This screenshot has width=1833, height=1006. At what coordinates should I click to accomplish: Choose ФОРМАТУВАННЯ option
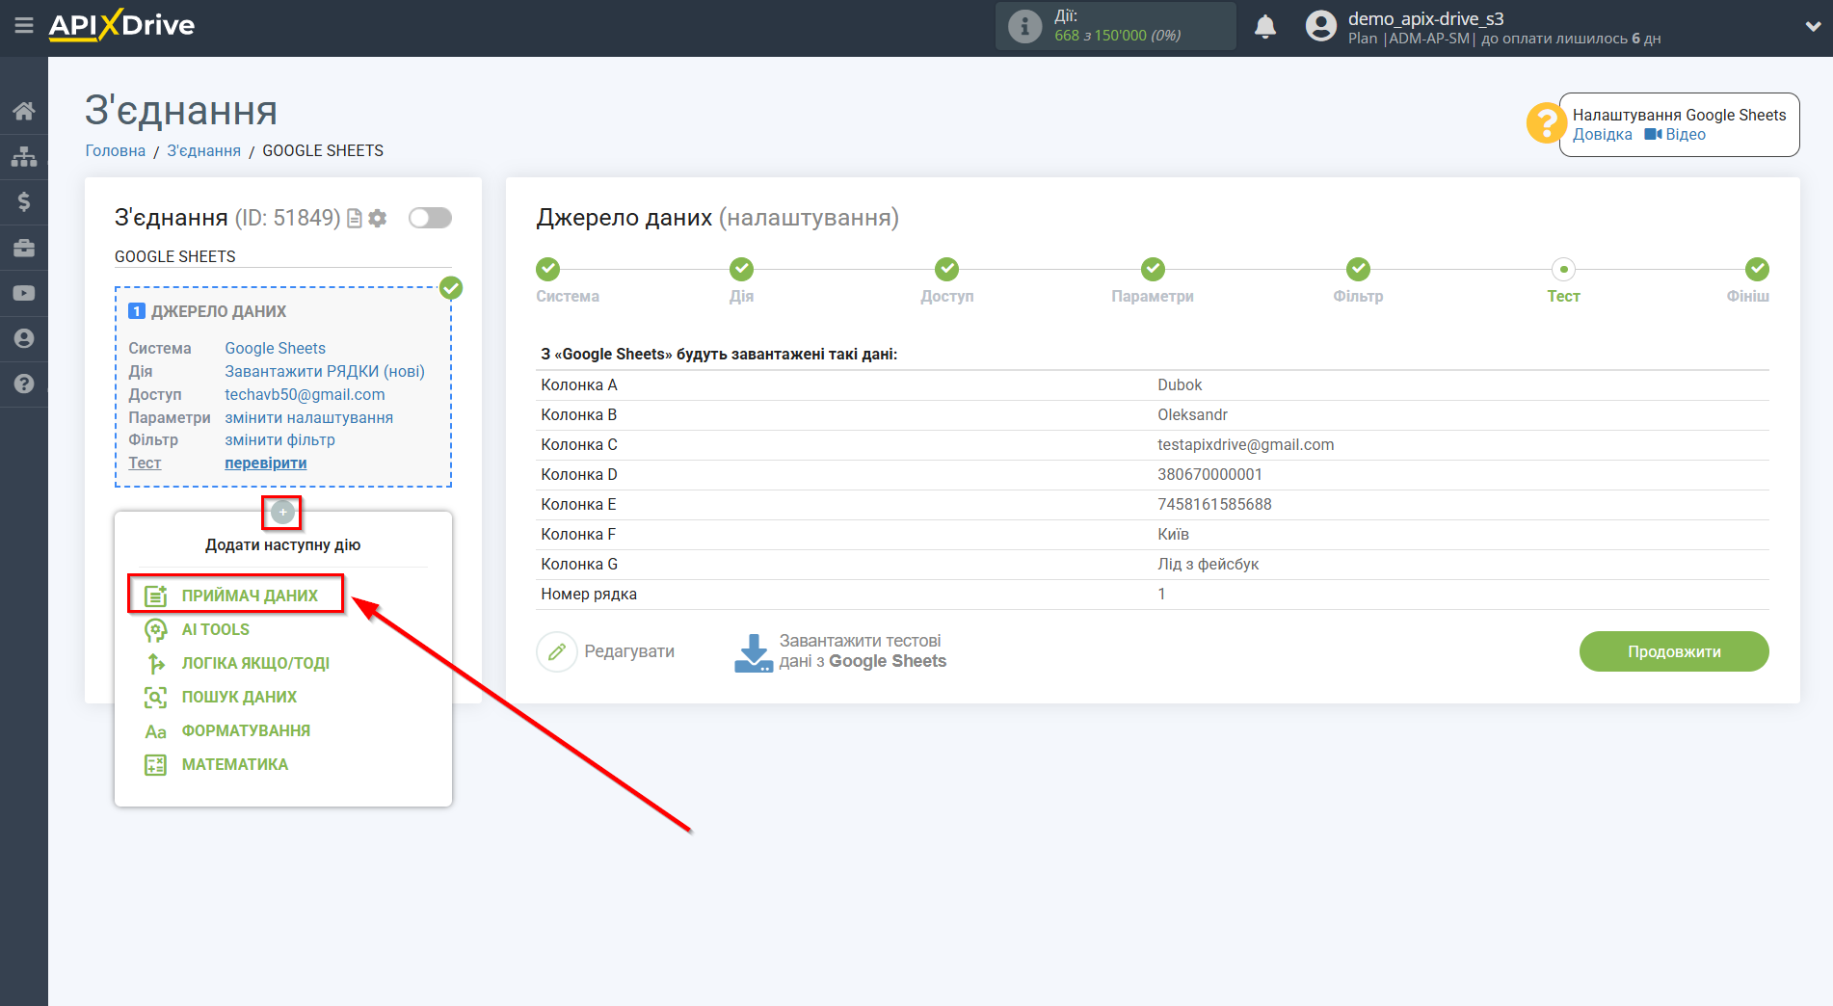click(246, 730)
